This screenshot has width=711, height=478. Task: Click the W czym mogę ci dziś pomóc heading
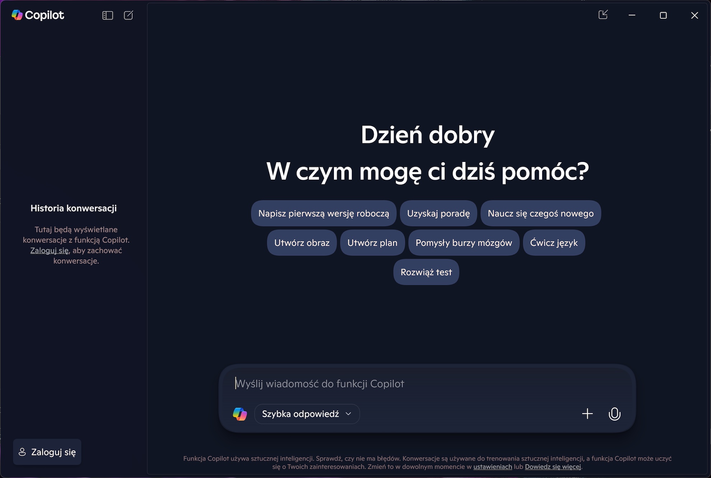[427, 171]
